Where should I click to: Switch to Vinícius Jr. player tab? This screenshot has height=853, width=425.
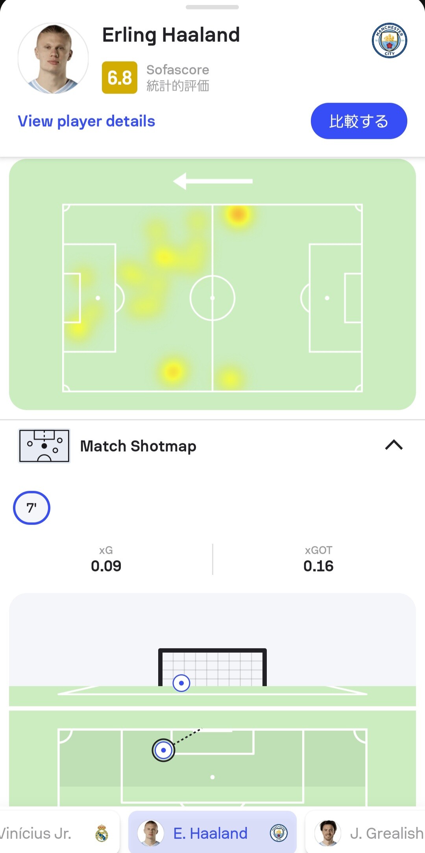[x=55, y=833]
